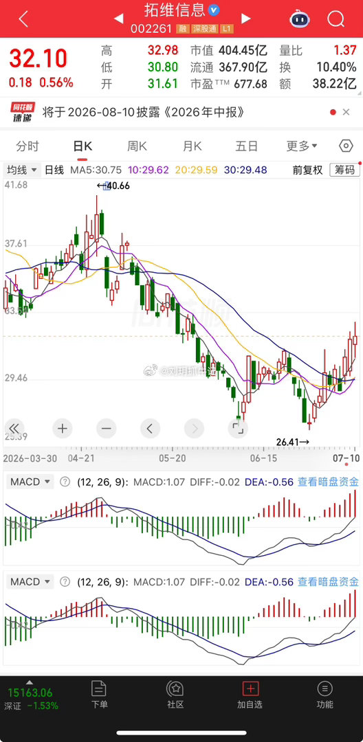
Task: Tap the back arrow in the header
Action: point(23,19)
